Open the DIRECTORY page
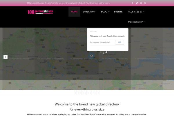 [89, 12]
